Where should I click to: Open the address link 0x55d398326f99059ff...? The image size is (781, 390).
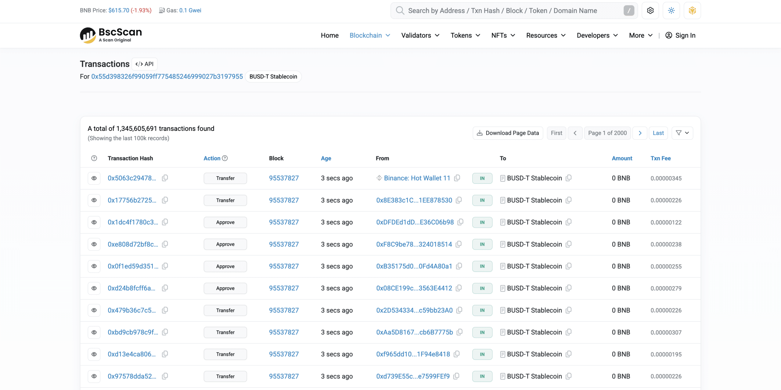[x=167, y=76]
